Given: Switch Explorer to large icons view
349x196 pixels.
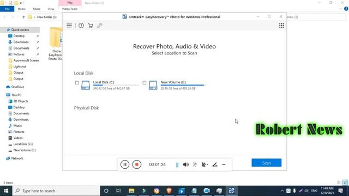Looking at the screenshot, I should (345, 182).
